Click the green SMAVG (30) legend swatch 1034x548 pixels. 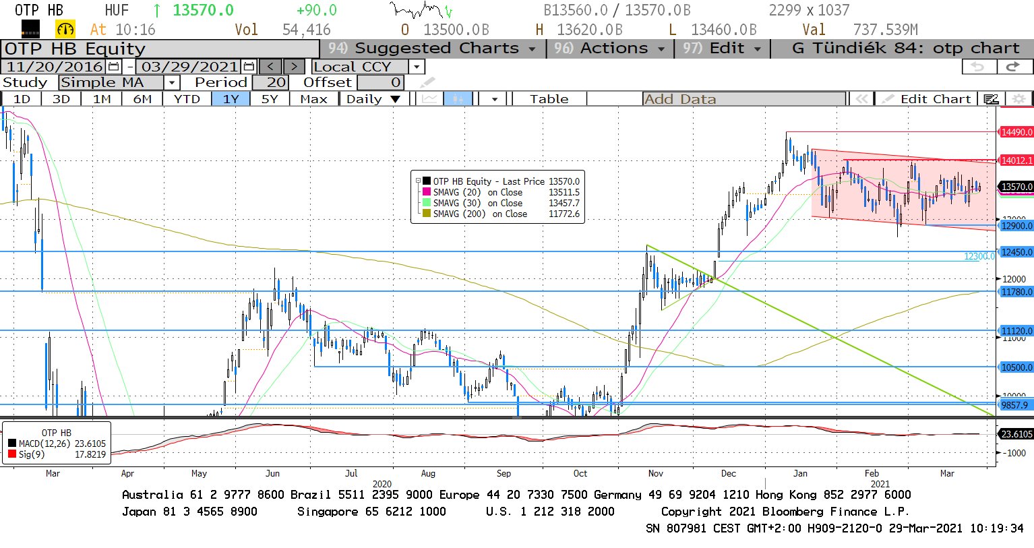coord(427,203)
